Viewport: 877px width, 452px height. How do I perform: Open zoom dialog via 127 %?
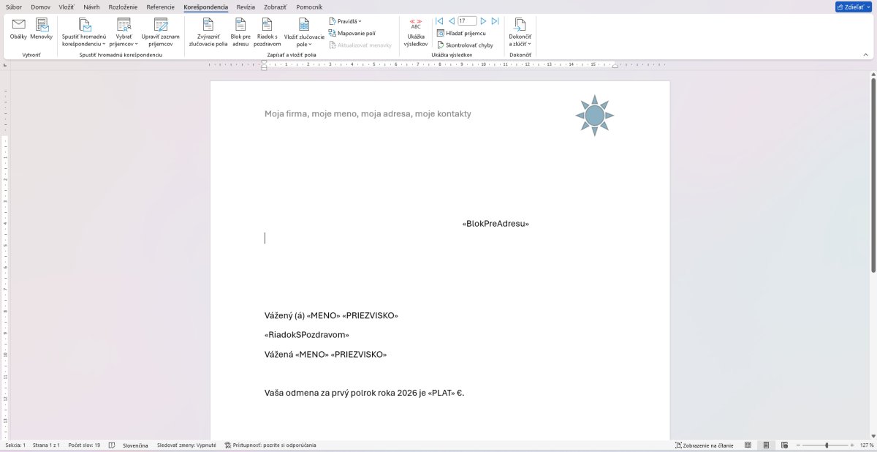[866, 445]
